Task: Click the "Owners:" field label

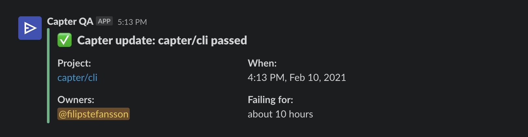Action: (76, 100)
